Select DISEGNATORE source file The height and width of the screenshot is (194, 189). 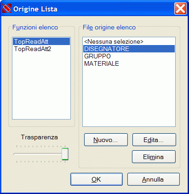click(129, 49)
